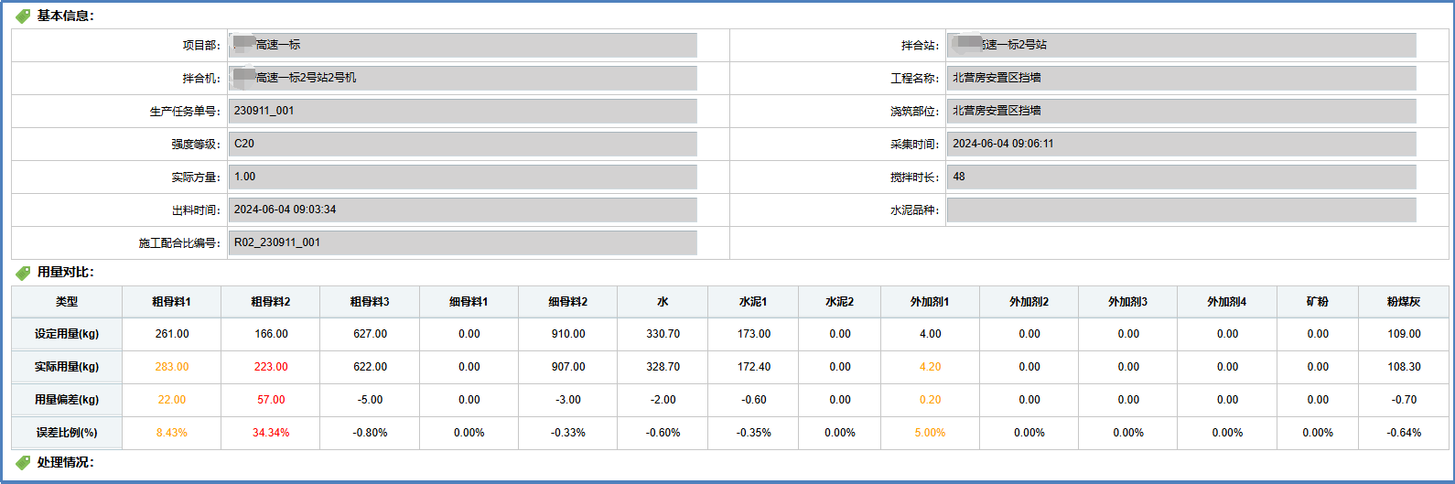Click the 采集时间 field
The image size is (1455, 484).
point(1180,144)
